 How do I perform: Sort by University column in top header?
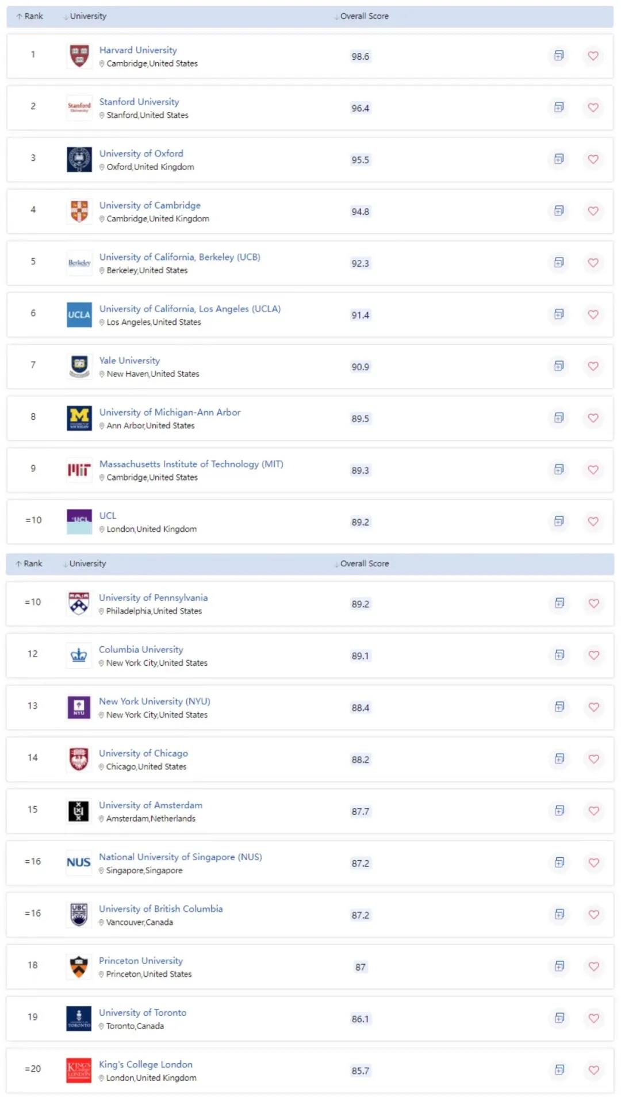[87, 16]
